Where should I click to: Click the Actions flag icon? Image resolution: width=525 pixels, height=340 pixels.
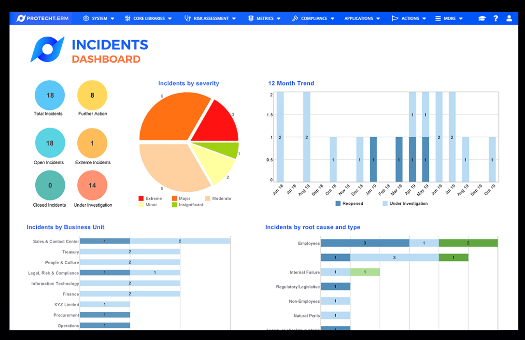(x=394, y=18)
